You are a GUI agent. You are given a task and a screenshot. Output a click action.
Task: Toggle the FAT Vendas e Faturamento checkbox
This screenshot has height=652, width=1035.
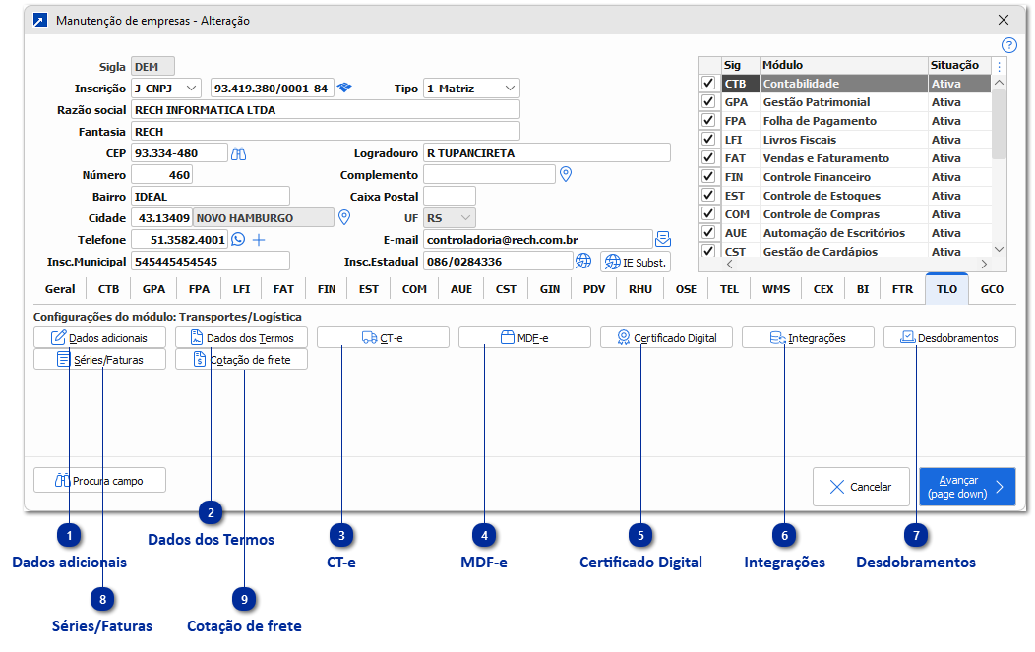coord(708,157)
